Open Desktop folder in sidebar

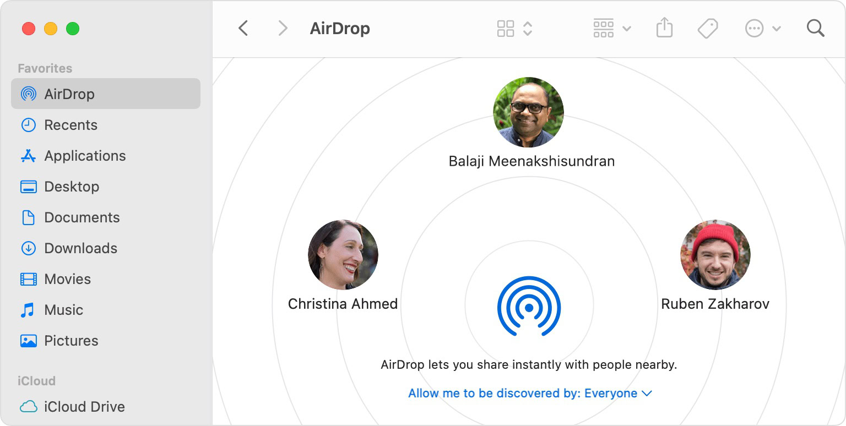tap(106, 187)
